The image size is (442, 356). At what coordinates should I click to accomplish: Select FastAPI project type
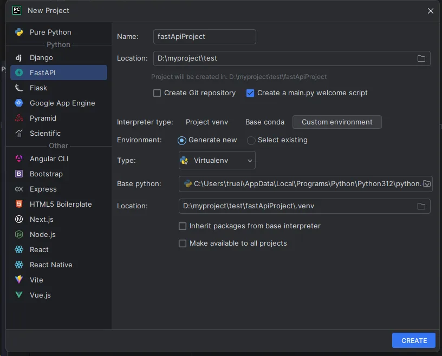pyautogui.click(x=58, y=72)
